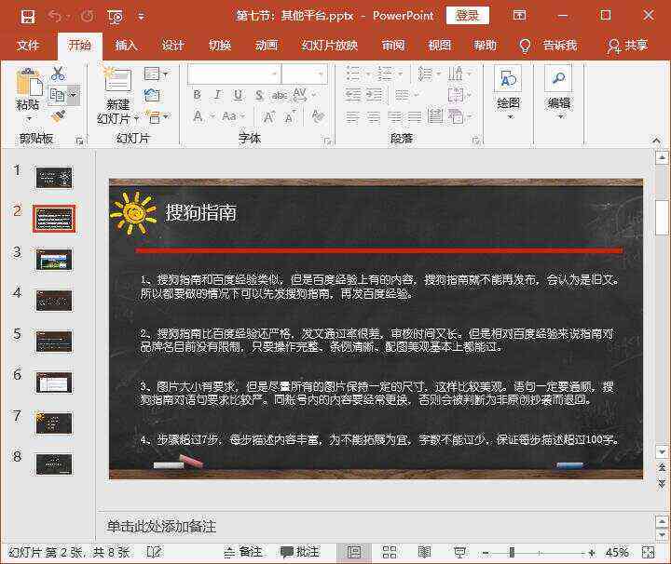
Task: Center text in paragraph group
Action: [373, 116]
